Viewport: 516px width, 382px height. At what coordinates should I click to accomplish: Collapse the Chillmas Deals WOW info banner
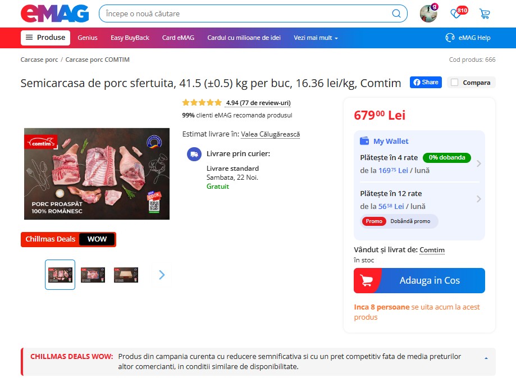[x=486, y=358]
